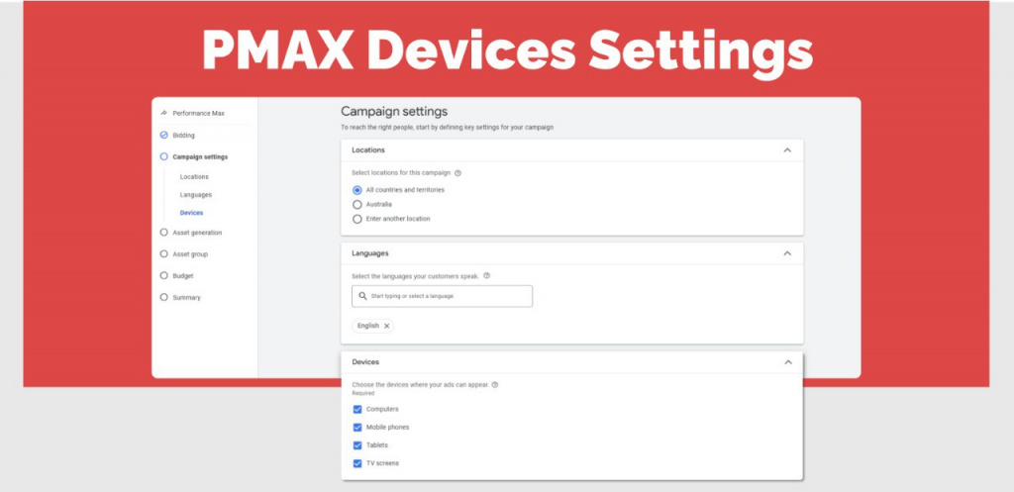Go to Asset generation step

197,233
